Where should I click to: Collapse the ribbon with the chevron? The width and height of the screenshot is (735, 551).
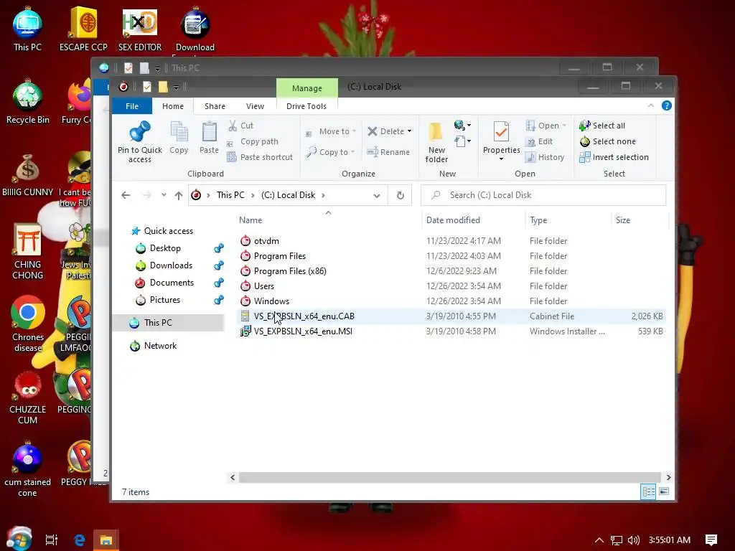(650, 106)
